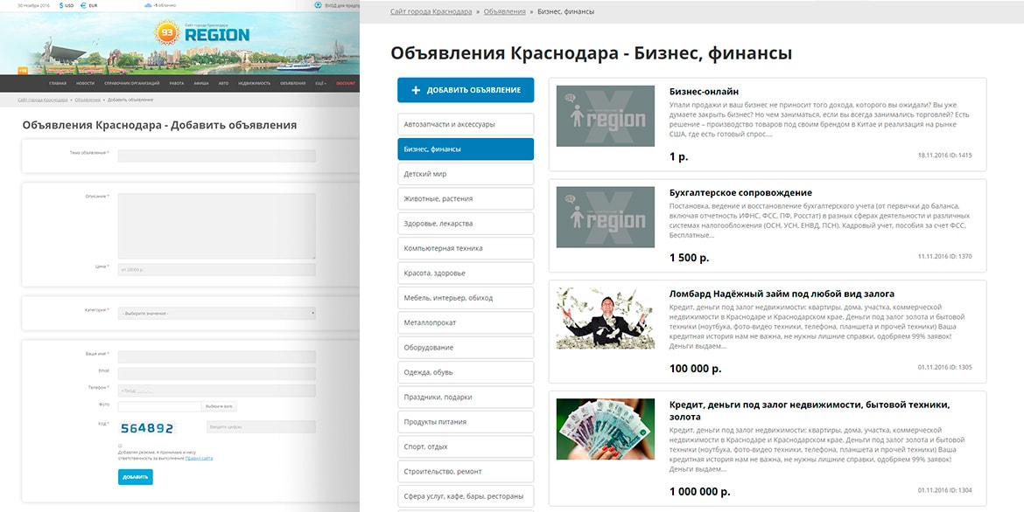1024x512 pixels.
Task: Click the plus icon on Добавить объявление button
Action: (x=416, y=90)
